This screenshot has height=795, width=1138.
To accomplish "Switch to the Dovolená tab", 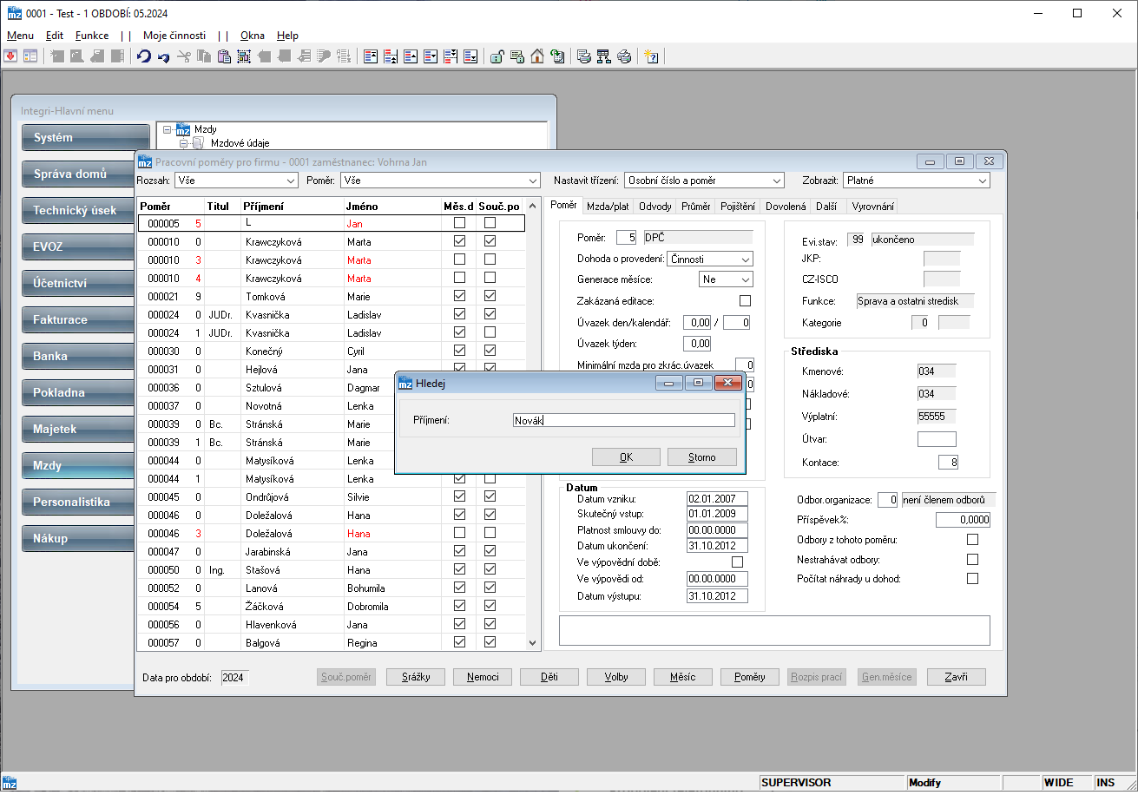I will coord(786,207).
